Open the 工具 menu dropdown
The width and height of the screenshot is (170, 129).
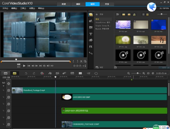click(23, 8)
